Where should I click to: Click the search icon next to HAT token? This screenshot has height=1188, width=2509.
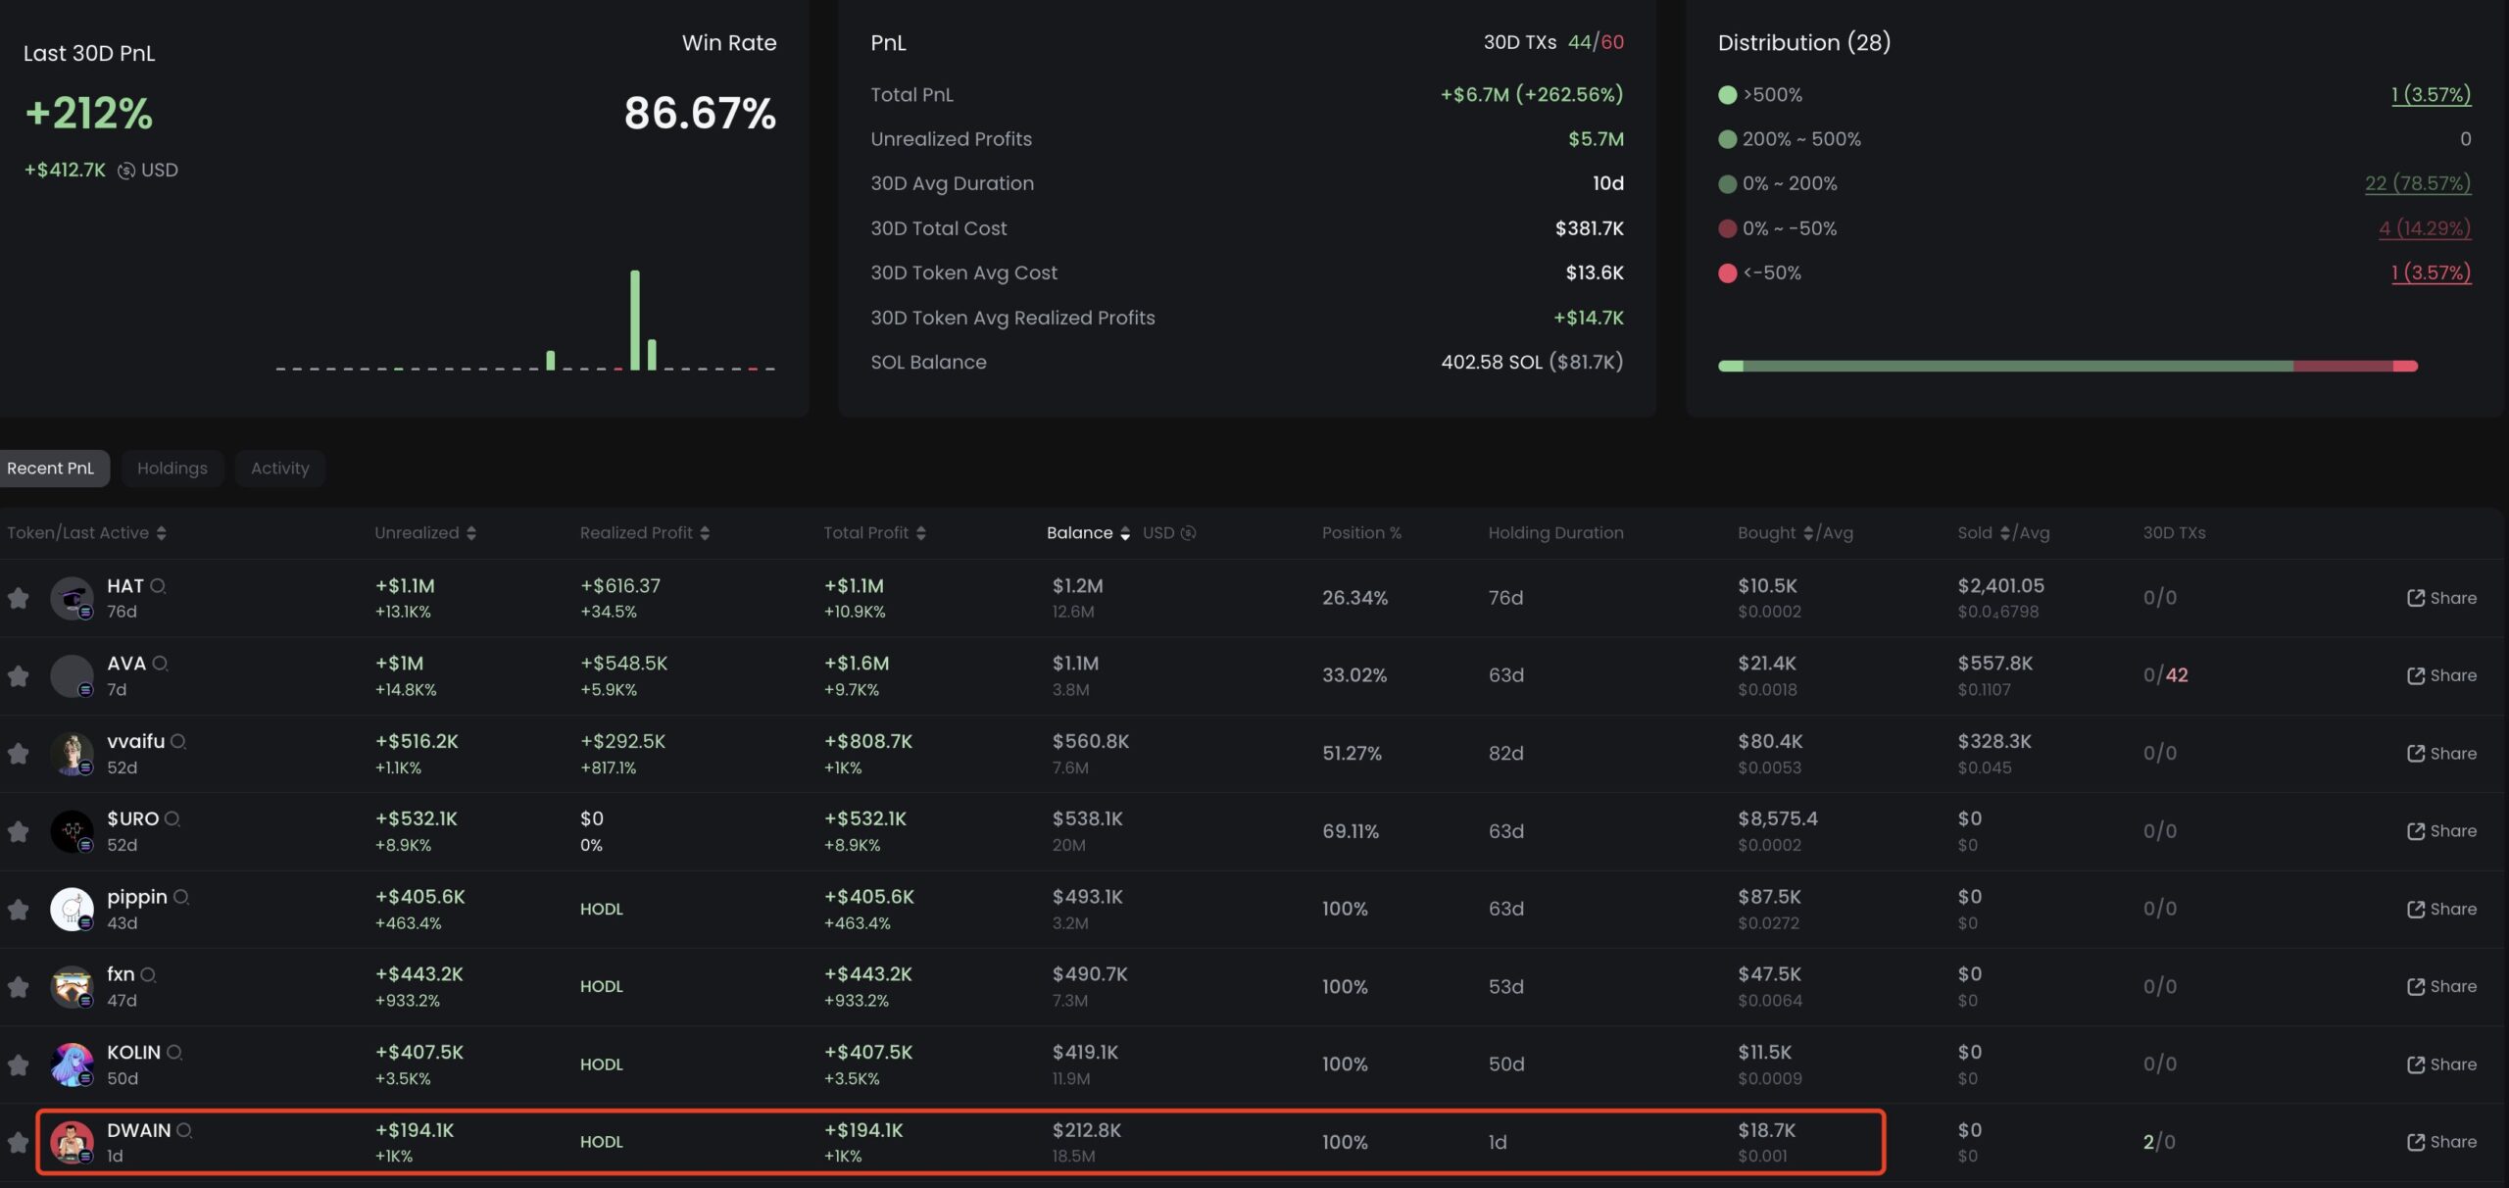[158, 586]
